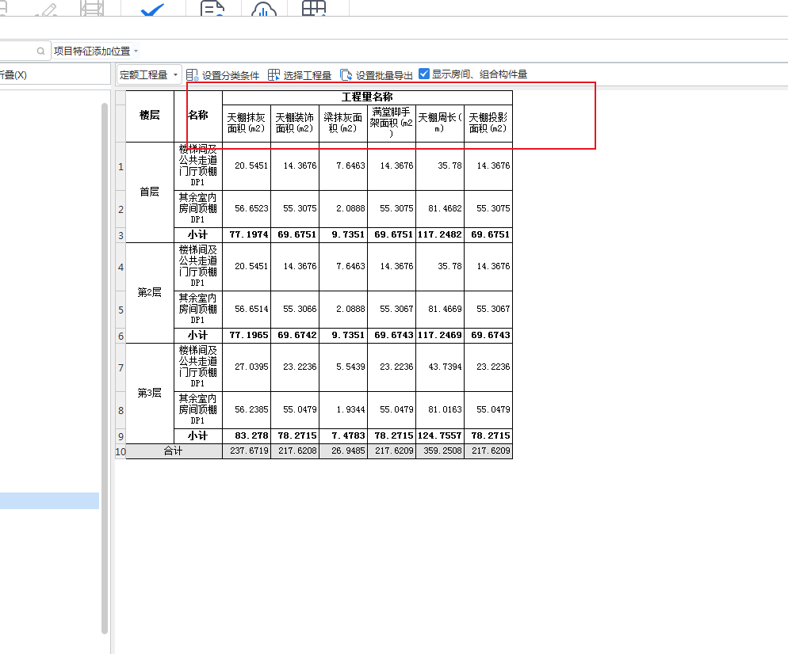Click cell value 43.7394
Viewport: 788px width, 654px height.
(440, 367)
